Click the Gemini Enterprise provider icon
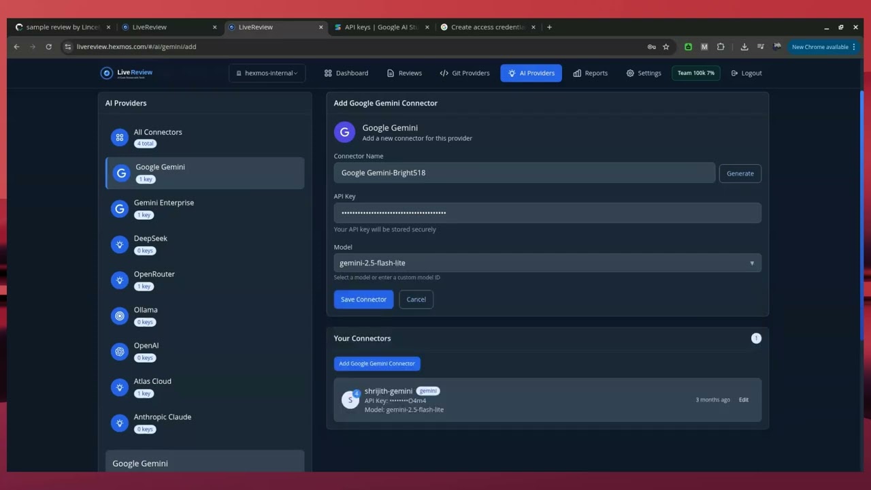The height and width of the screenshot is (490, 871). [x=120, y=209]
